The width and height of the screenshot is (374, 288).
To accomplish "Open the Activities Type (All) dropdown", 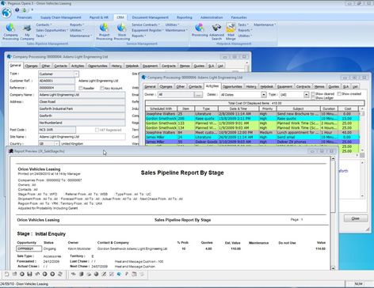I will point(306,95).
